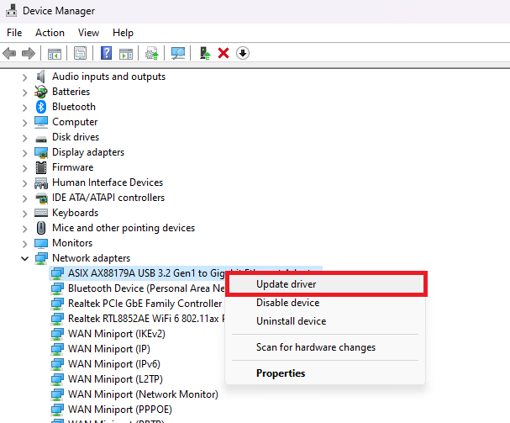Click the Bluetooth category icon in tree

41,107
